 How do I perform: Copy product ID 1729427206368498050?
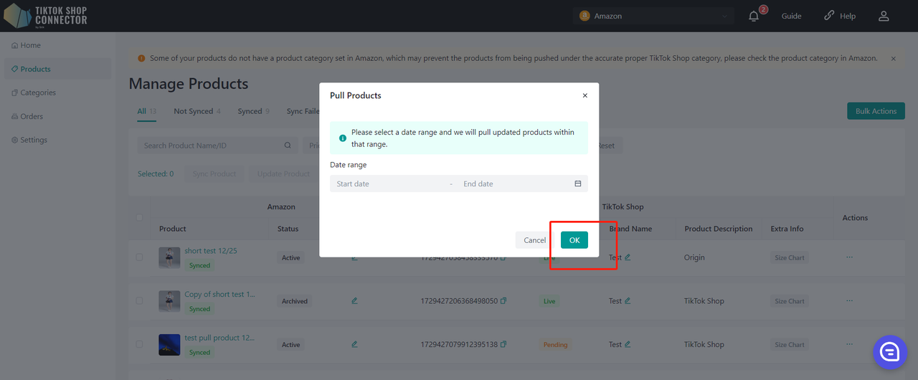pyautogui.click(x=503, y=301)
